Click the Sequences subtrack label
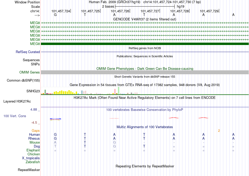Screen dimensions: 249x176 coord(31,60)
